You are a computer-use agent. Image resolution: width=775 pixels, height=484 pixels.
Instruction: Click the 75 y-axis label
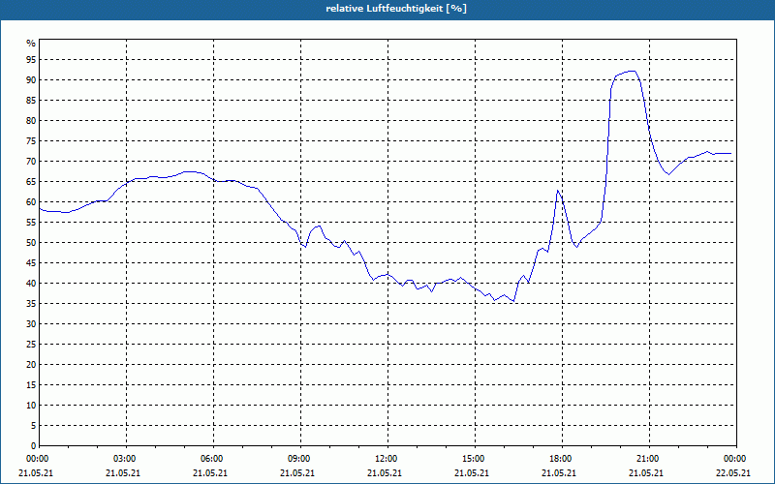[x=31, y=141]
